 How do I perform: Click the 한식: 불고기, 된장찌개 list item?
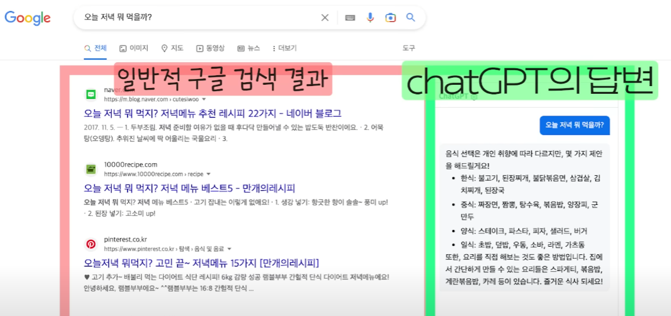(x=531, y=183)
